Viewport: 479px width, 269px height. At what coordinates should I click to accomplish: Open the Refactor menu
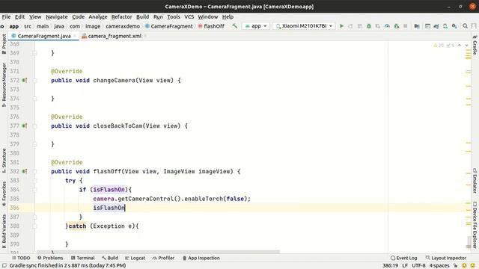pyautogui.click(x=121, y=16)
